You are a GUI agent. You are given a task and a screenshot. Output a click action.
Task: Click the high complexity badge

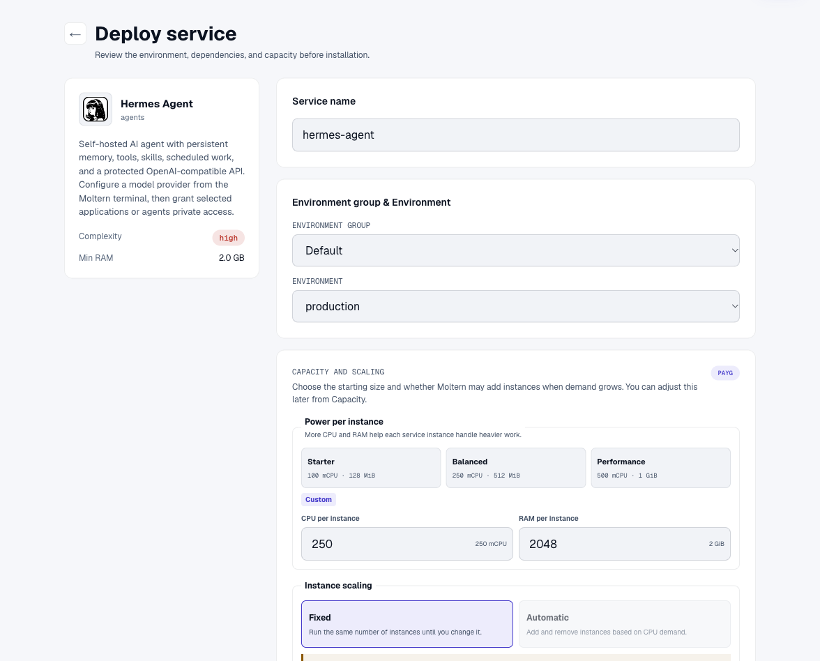click(x=229, y=238)
